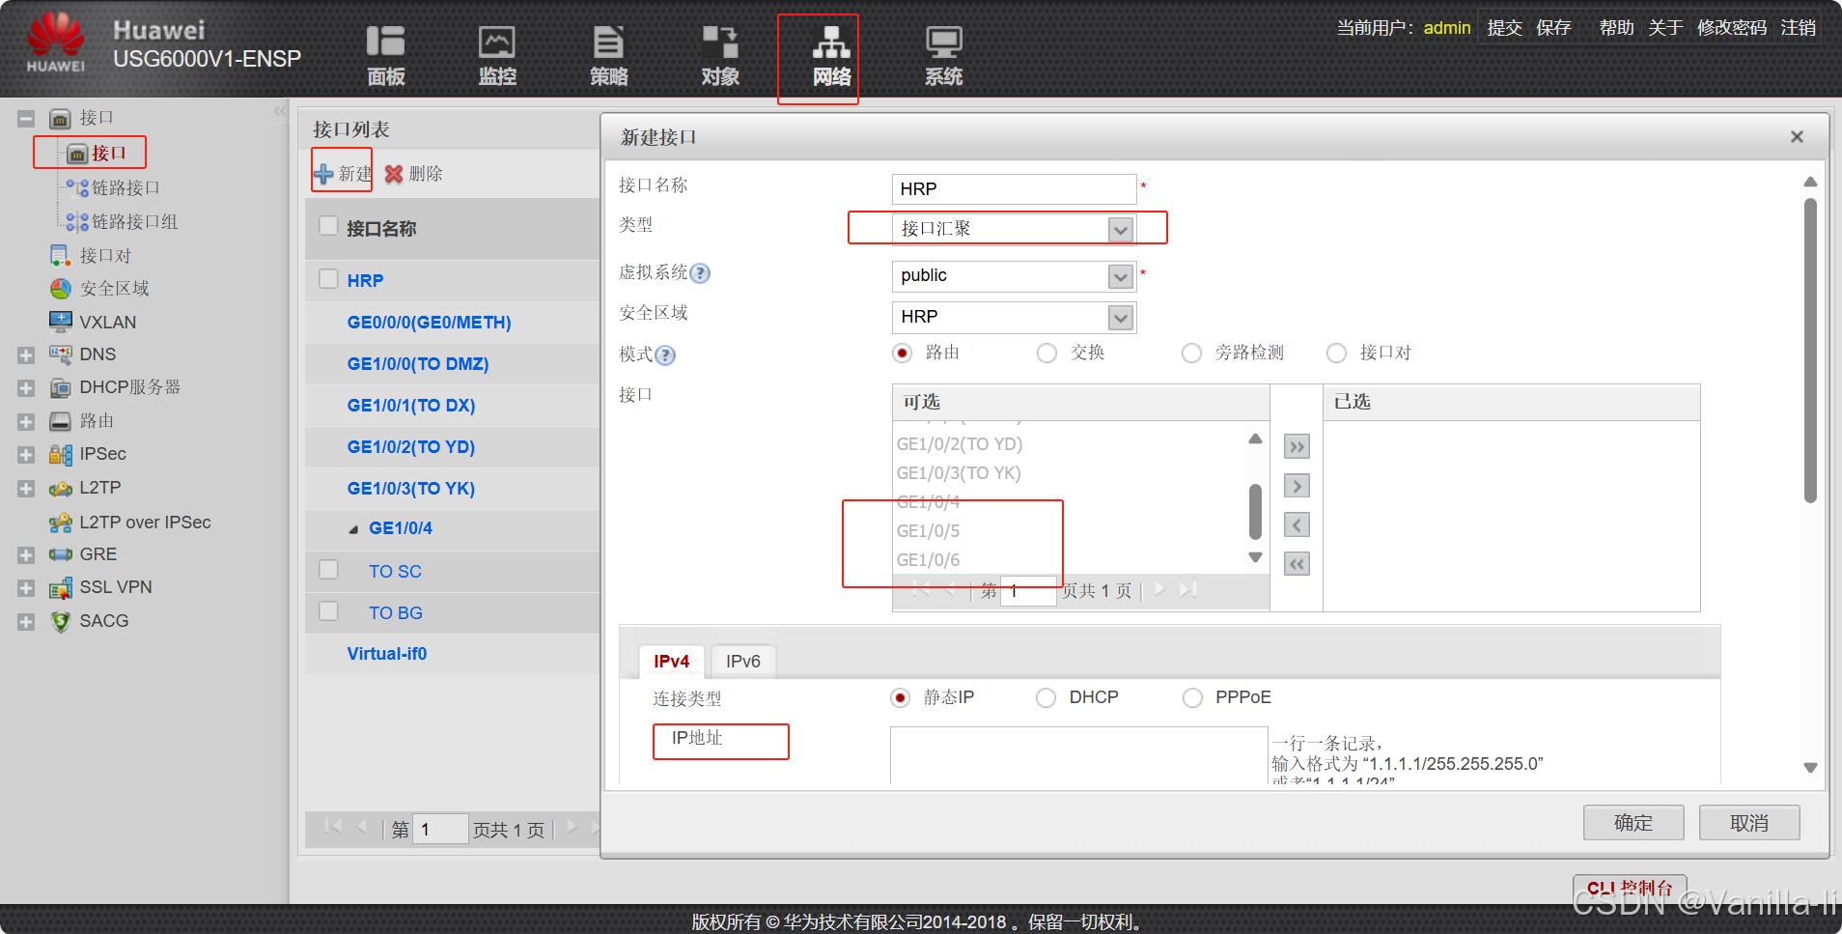Select the 交换 mode radio
Screen dimensions: 1842x934
1047,353
